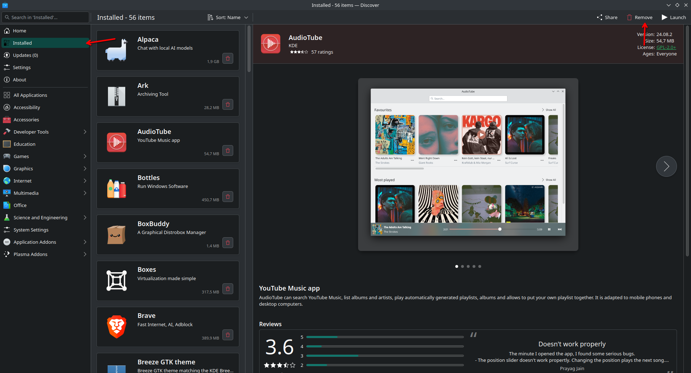The width and height of the screenshot is (691, 373).
Task: Remove Alpaca with its trash icon
Action: click(x=228, y=58)
